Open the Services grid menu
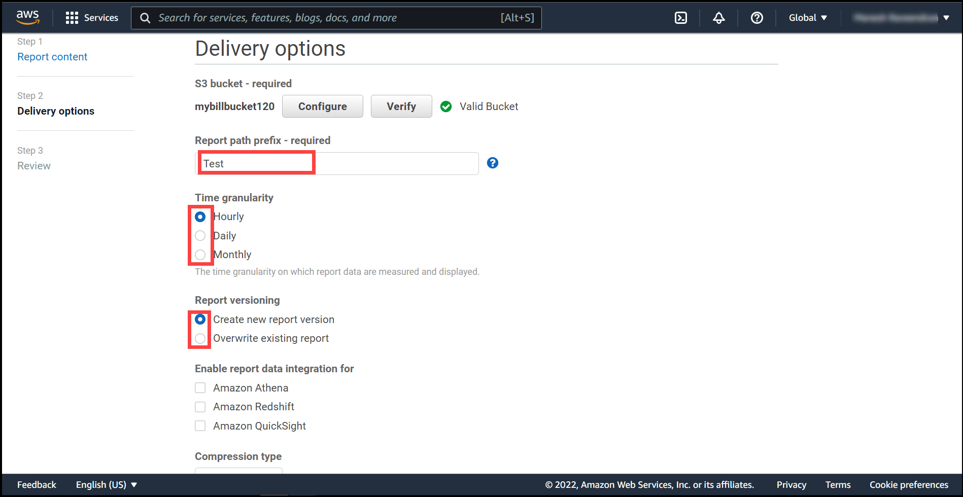 [72, 18]
